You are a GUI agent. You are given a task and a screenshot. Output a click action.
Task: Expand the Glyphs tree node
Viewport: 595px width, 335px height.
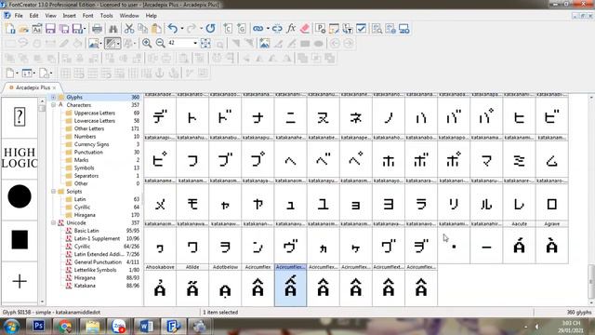pos(53,97)
